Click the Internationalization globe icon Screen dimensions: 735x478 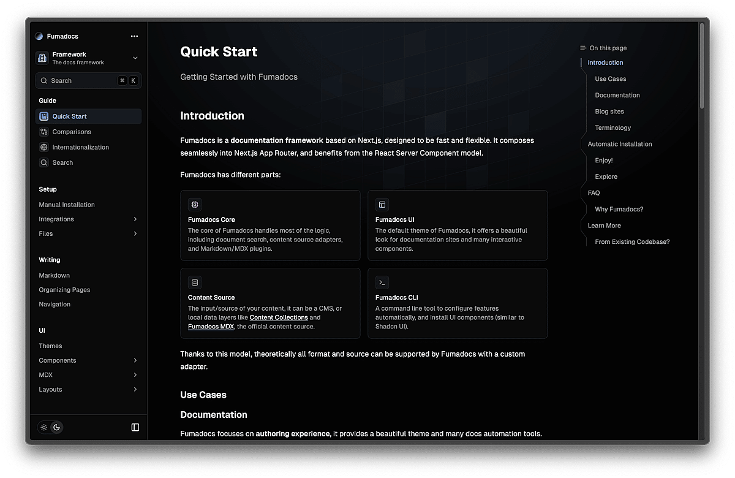[44, 147]
